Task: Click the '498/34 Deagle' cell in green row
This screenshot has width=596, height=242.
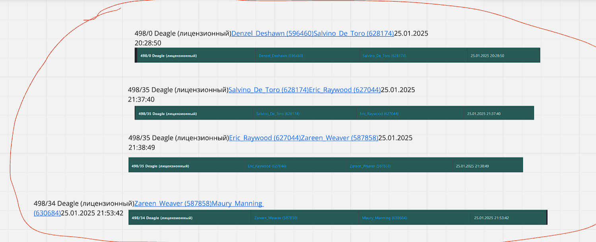Action: coord(162,218)
